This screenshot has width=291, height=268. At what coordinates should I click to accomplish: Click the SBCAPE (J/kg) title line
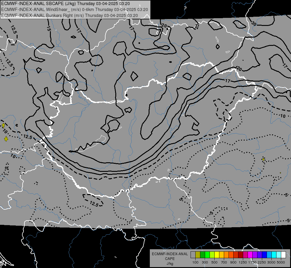click(x=66, y=4)
